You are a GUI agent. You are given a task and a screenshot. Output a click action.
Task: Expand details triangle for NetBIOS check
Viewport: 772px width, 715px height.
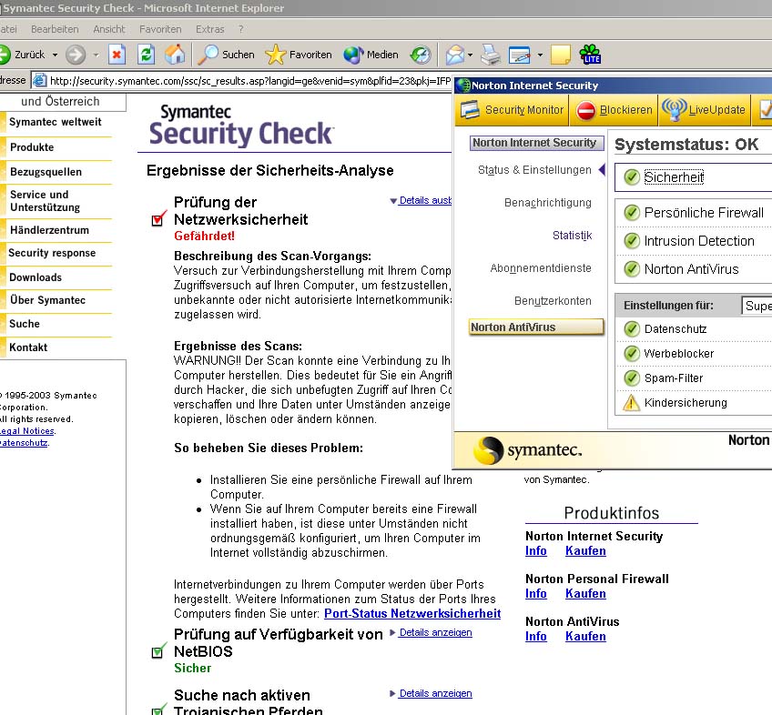click(x=393, y=632)
